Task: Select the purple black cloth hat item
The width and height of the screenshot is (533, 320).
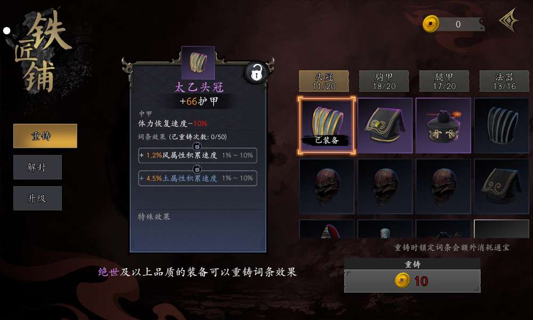Action: coord(385,125)
